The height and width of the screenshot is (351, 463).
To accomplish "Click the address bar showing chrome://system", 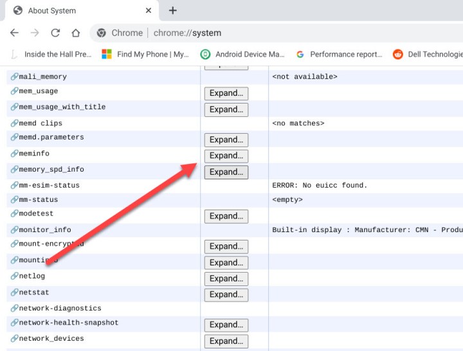I will pos(257,33).
